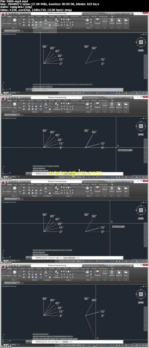Switch to the Layout1 tab in the 00:03:33 frame

pos(12,261)
